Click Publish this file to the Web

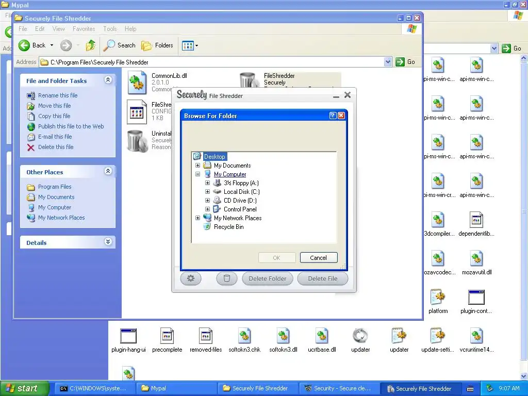(71, 126)
